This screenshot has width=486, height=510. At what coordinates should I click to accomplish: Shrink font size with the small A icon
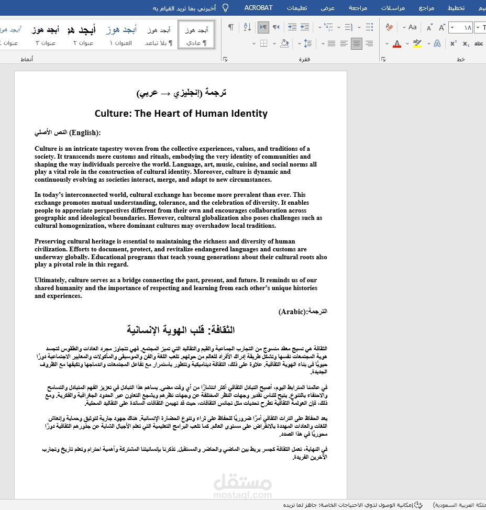(429, 28)
